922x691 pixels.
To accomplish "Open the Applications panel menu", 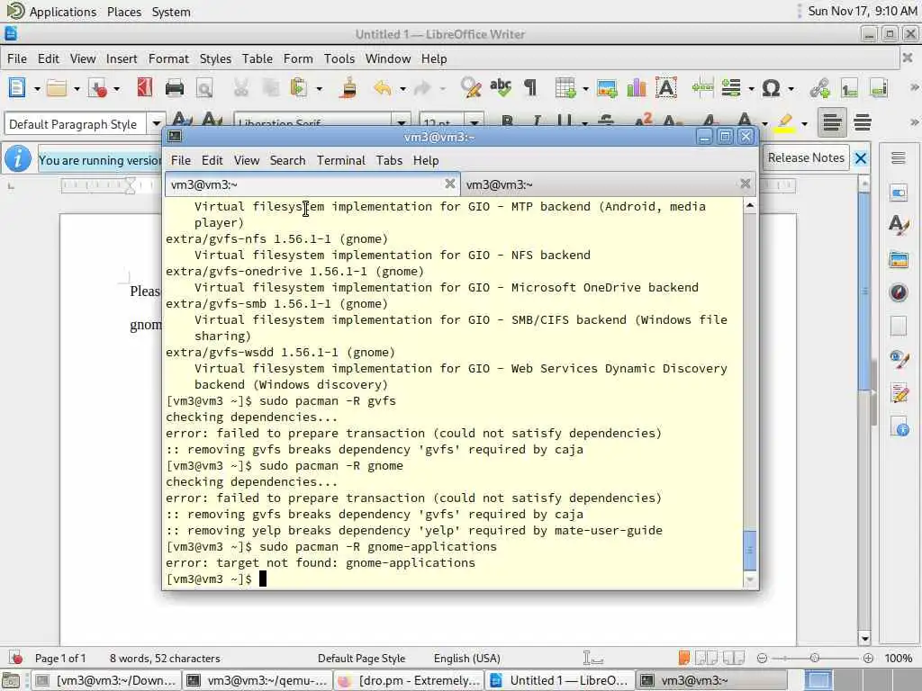I will coord(63,12).
